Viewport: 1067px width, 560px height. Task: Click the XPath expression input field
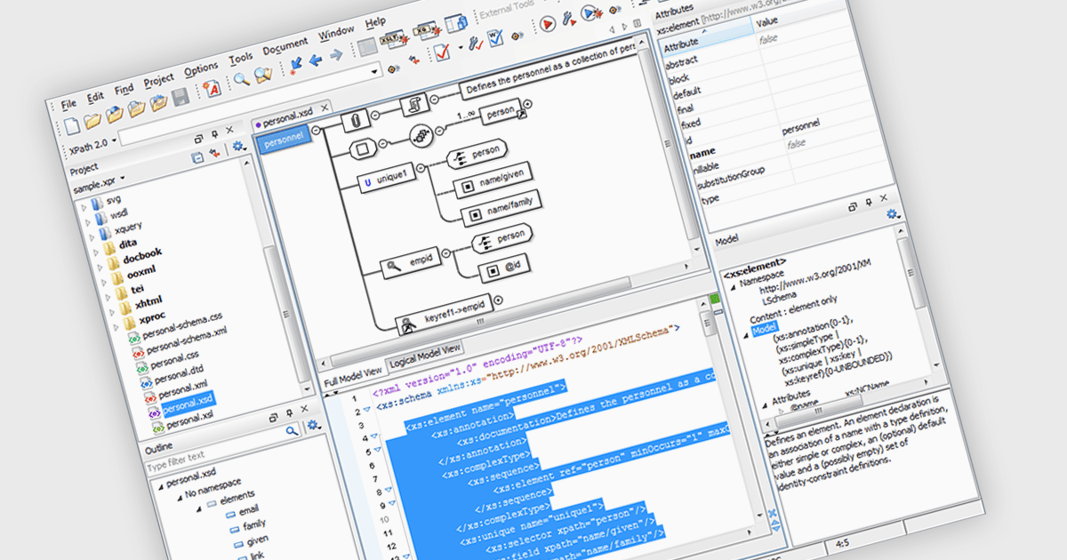[x=252, y=105]
